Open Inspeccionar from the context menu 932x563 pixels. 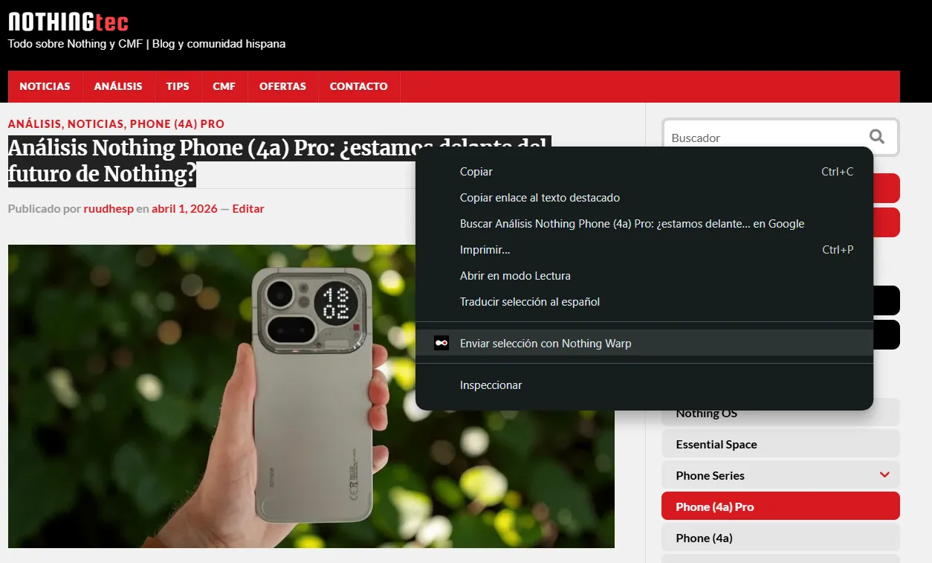point(491,385)
